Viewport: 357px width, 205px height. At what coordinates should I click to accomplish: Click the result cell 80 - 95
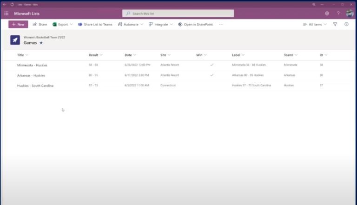(x=93, y=75)
